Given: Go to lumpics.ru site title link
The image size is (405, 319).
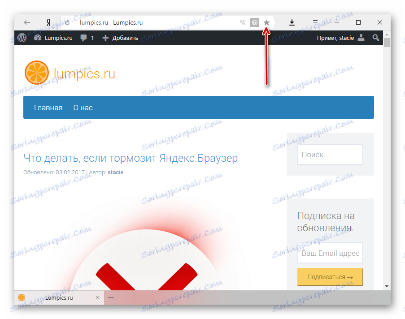Looking at the screenshot, I should 84,74.
